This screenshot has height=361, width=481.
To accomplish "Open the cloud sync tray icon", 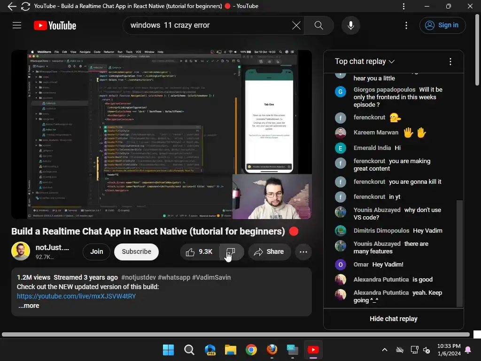I will pyautogui.click(x=399, y=350).
